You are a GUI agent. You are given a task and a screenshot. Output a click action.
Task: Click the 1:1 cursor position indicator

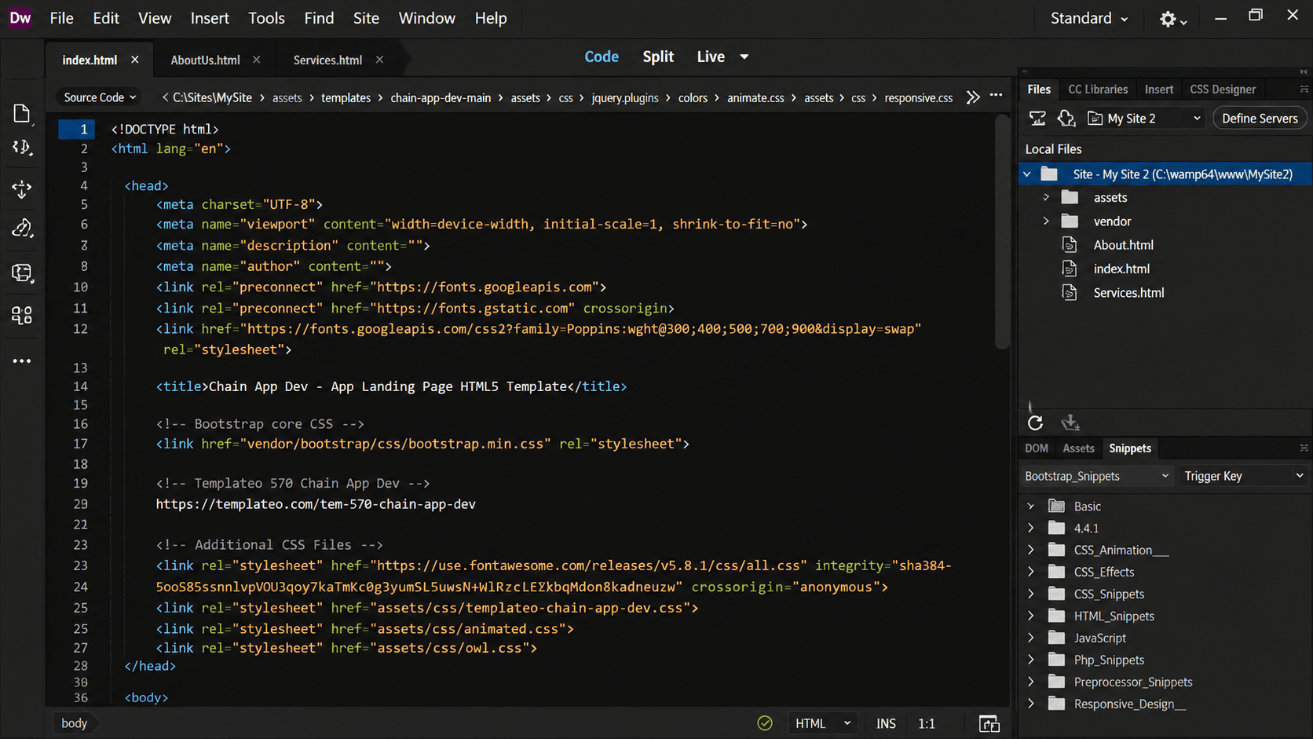pos(927,723)
